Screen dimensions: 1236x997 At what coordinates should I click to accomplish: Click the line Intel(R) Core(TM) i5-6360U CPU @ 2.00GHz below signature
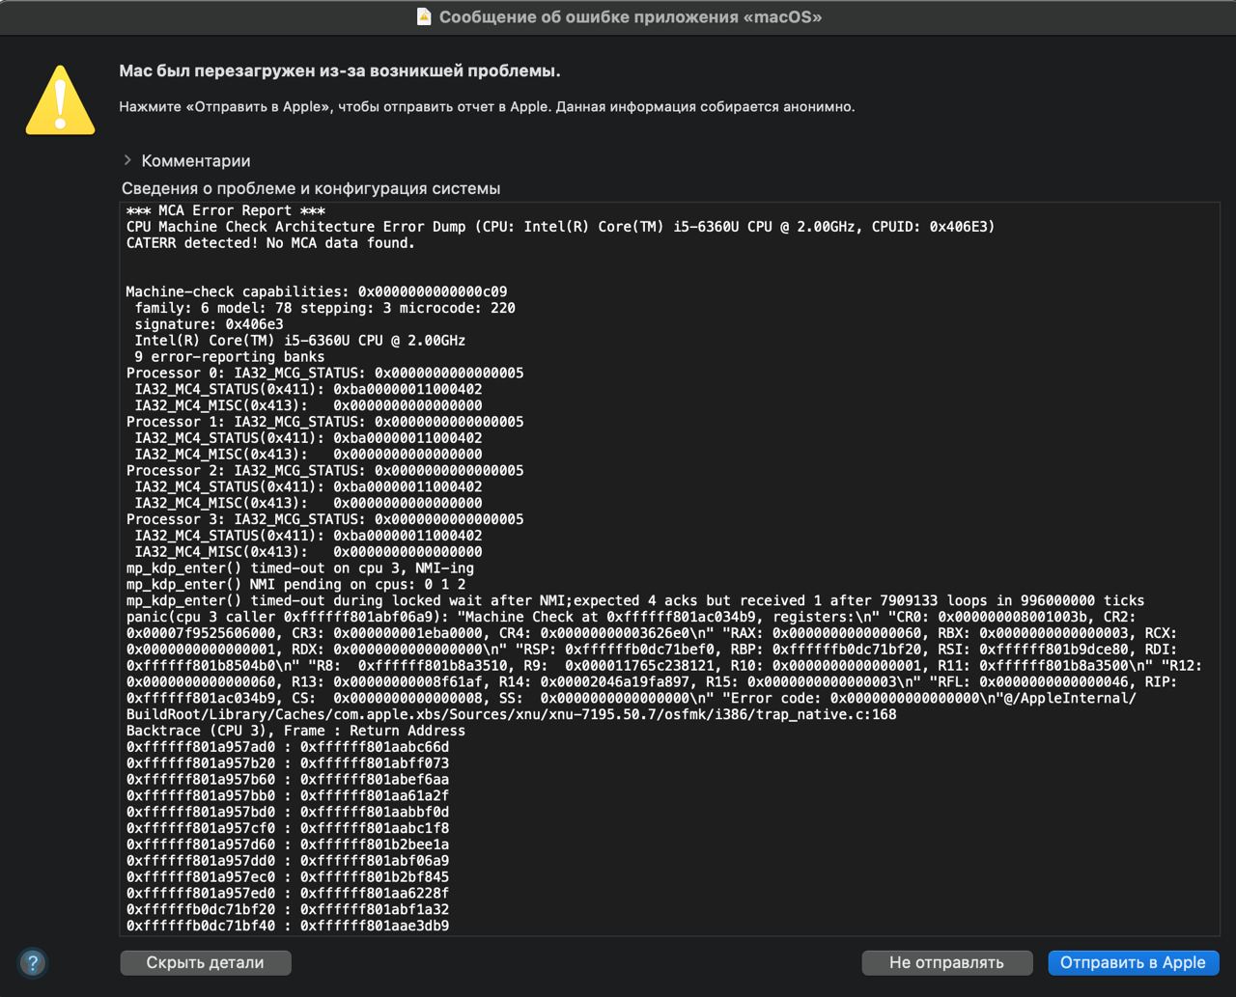(x=300, y=341)
